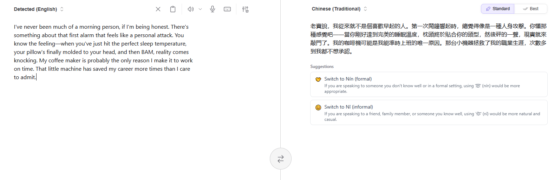Swap source and target languages
The height and width of the screenshot is (180, 554).
coord(280,159)
